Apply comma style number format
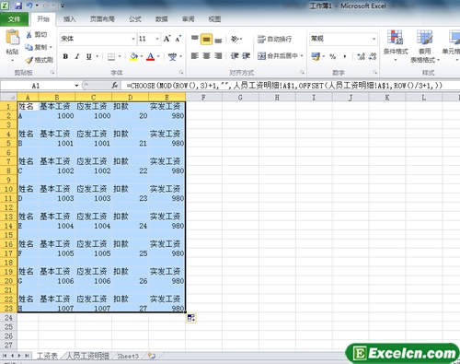 pyautogui.click(x=345, y=56)
